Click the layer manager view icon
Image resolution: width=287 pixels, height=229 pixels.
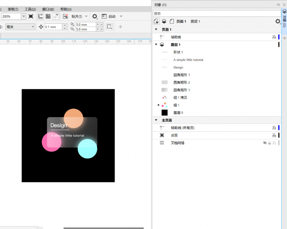pyautogui.click(x=164, y=21)
